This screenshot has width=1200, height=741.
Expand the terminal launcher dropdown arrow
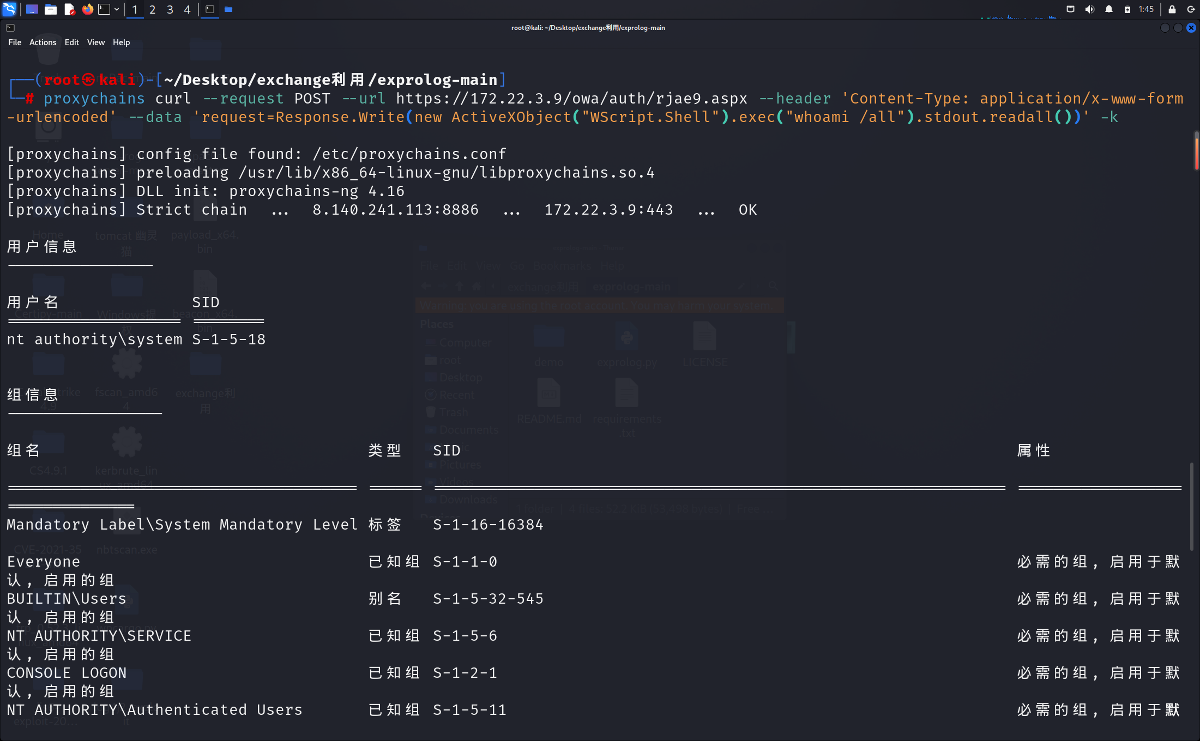pyautogui.click(x=117, y=9)
